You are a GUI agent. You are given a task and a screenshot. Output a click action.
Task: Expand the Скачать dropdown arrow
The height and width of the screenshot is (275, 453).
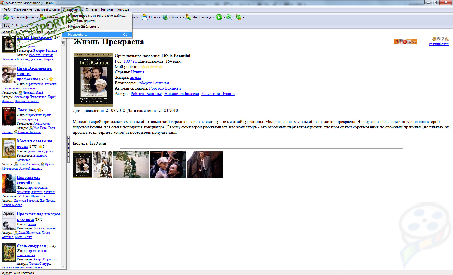point(183,17)
